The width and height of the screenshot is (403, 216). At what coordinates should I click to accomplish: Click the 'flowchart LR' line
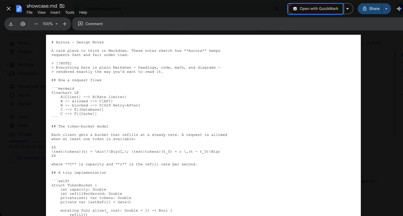65,93
